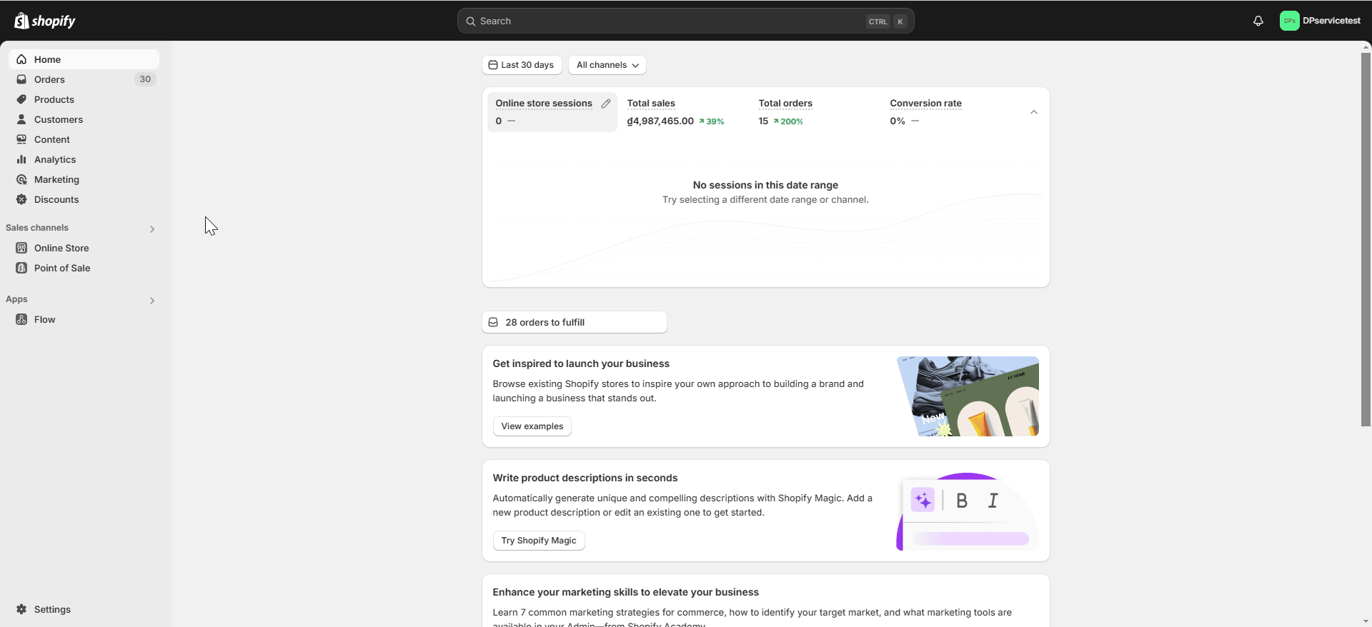Click the page vertical scrollbar thumb

pos(1366,239)
